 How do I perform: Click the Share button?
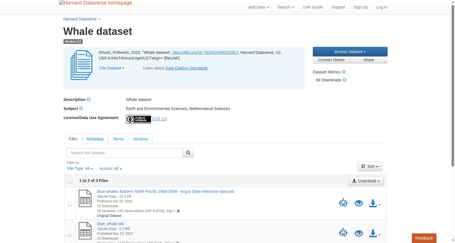point(369,60)
